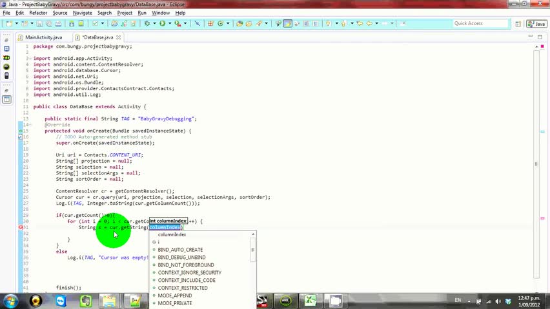Image resolution: width=550 pixels, height=309 pixels.
Task: Close the DataBase.java editor tab
Action: point(119,37)
